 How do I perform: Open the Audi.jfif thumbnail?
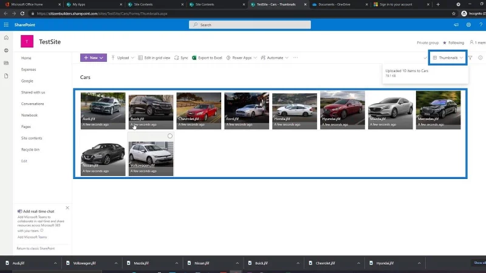click(x=103, y=110)
